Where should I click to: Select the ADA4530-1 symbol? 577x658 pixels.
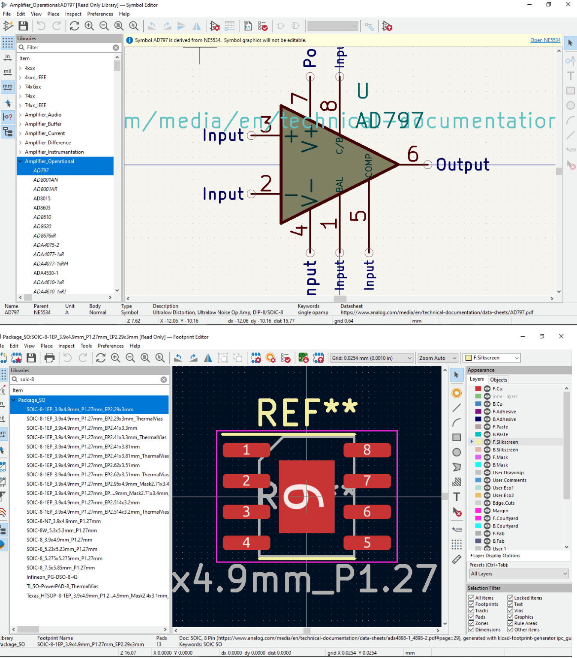pyautogui.click(x=46, y=273)
